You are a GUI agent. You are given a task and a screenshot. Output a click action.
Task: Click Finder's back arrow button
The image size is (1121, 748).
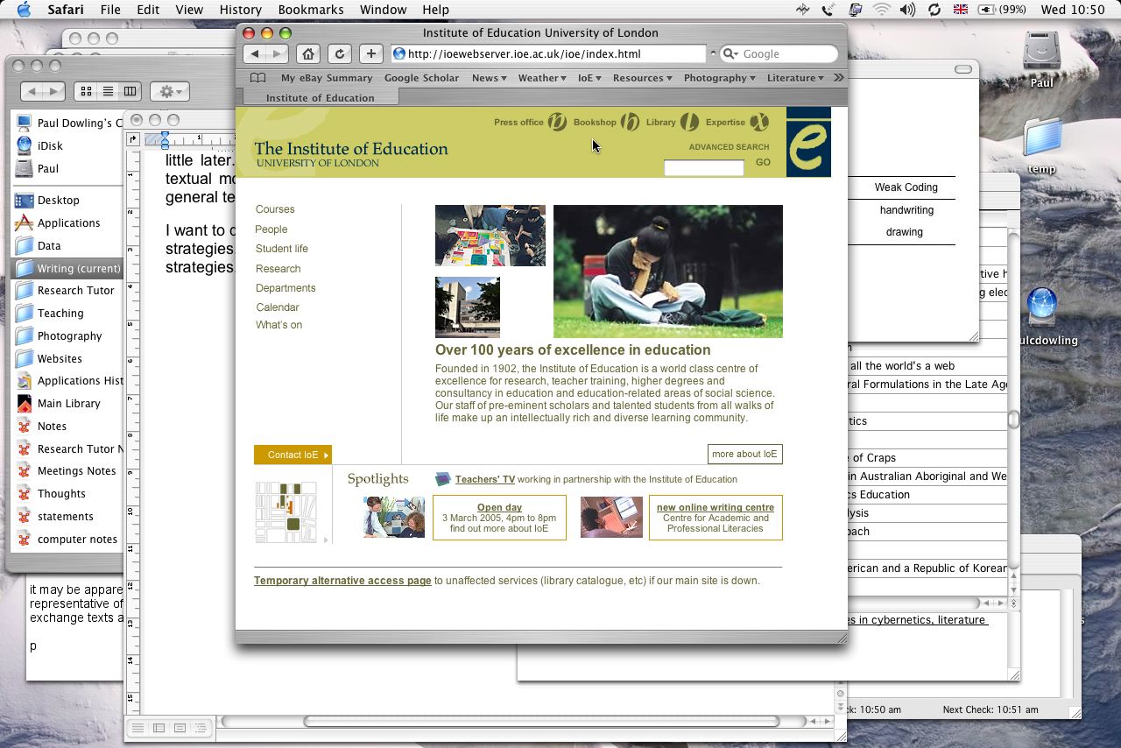coord(32,91)
